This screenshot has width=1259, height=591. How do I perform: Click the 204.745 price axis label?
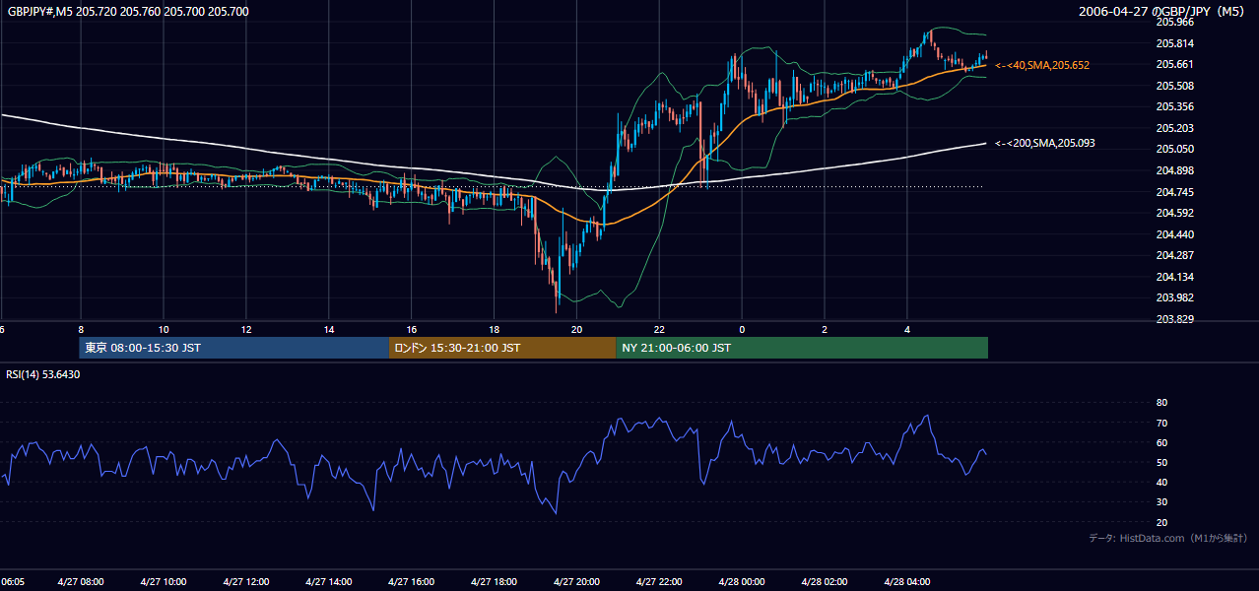coord(1175,192)
